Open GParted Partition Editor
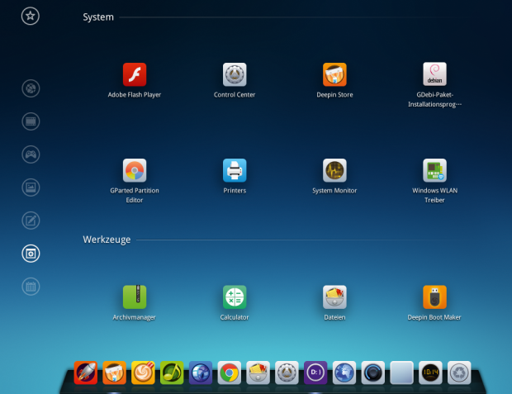Viewport: 512px width, 394px height. click(135, 170)
